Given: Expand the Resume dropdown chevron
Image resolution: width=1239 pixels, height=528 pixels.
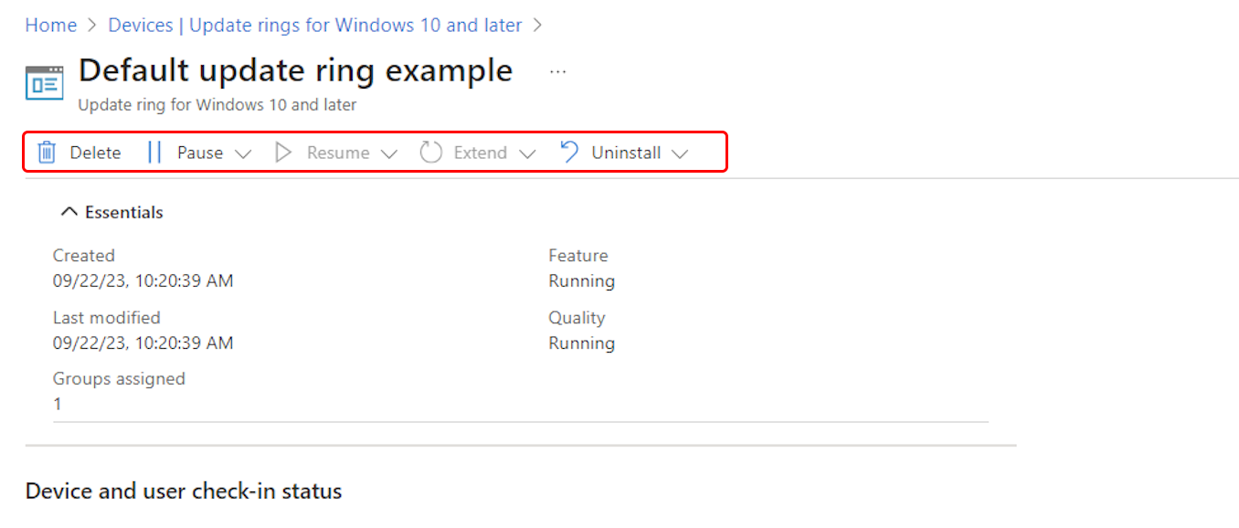Looking at the screenshot, I should [x=389, y=154].
